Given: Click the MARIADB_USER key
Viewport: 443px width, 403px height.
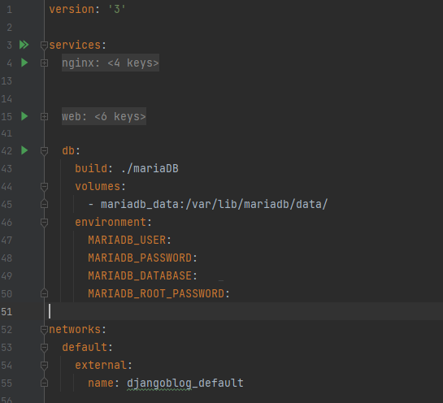Looking at the screenshot, I should pyautogui.click(x=127, y=240).
